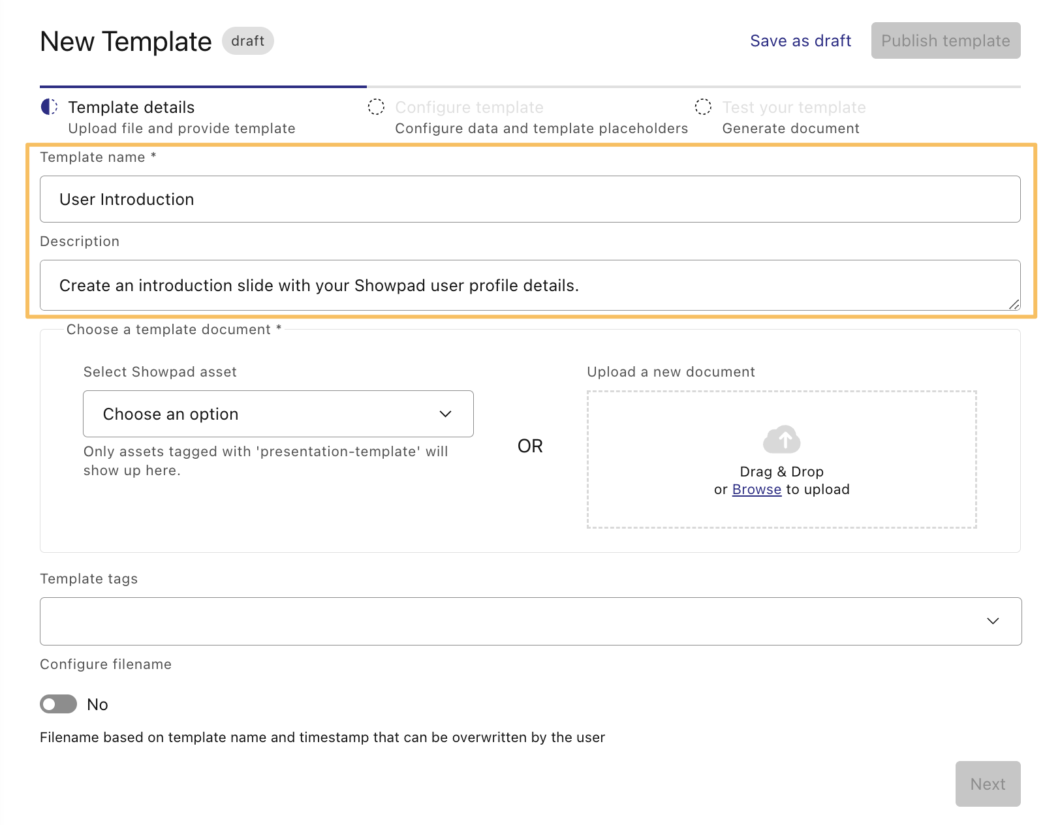Viewport: 1060px width, 825px height.
Task: Click the 'No' toggle label
Action: click(x=97, y=704)
